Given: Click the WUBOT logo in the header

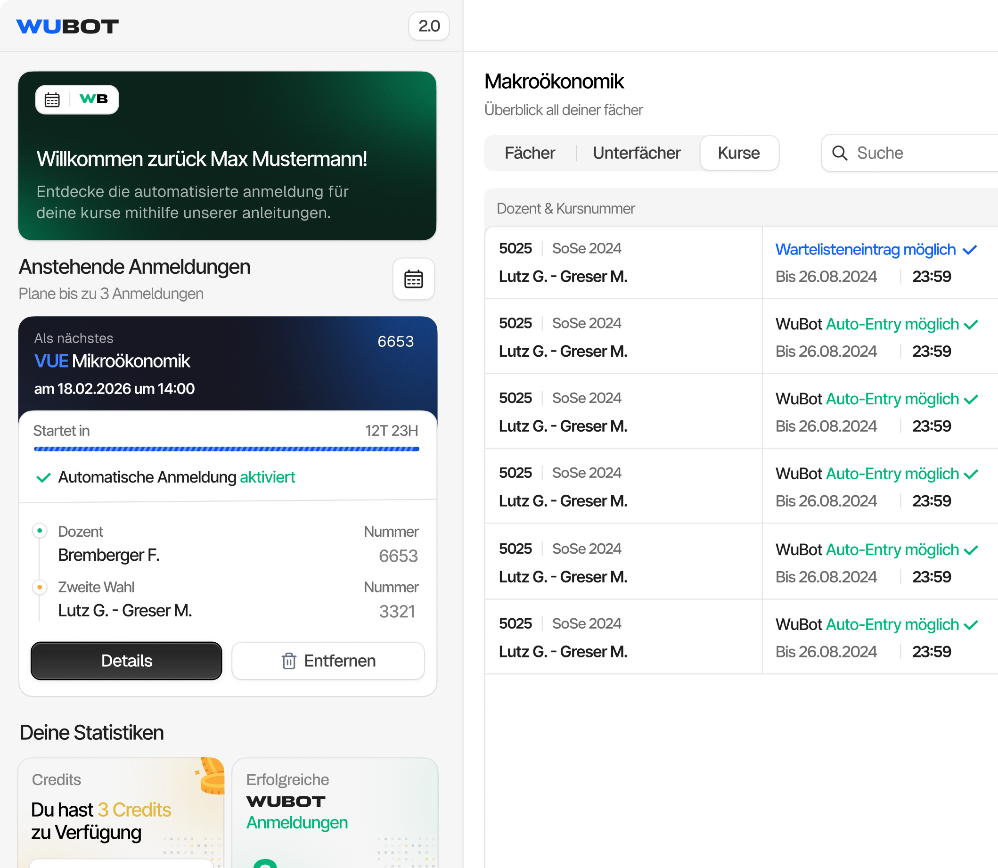Looking at the screenshot, I should tap(68, 26).
